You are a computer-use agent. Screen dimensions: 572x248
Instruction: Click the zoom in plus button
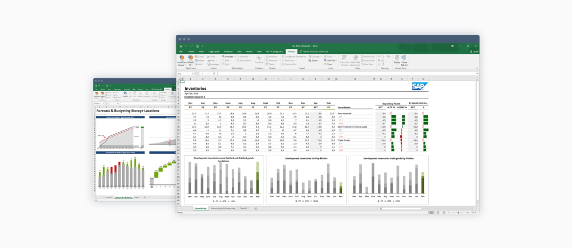(x=468, y=212)
